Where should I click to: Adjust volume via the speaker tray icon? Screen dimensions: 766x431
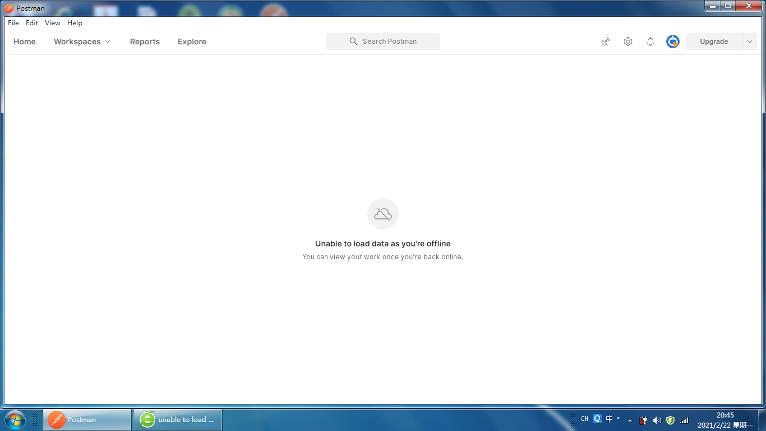[657, 420]
